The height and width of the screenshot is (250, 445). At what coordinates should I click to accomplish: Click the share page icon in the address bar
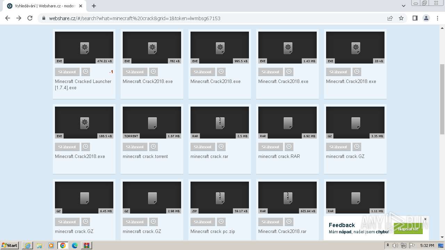click(390, 18)
